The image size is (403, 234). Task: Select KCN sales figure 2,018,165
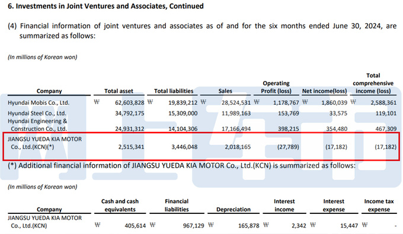point(238,147)
